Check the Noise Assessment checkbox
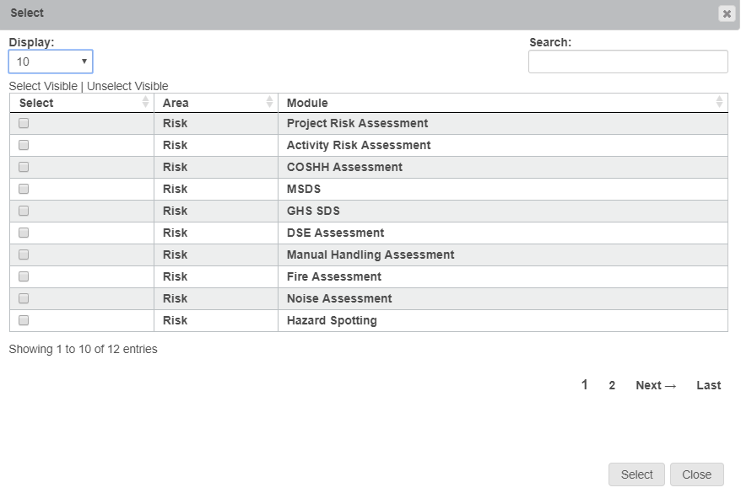Image resolution: width=741 pixels, height=493 pixels. [x=24, y=298]
